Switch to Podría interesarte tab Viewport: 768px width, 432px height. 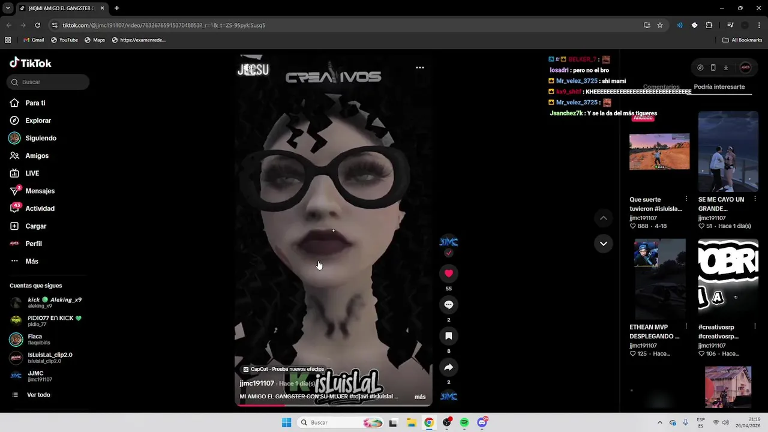[719, 87]
